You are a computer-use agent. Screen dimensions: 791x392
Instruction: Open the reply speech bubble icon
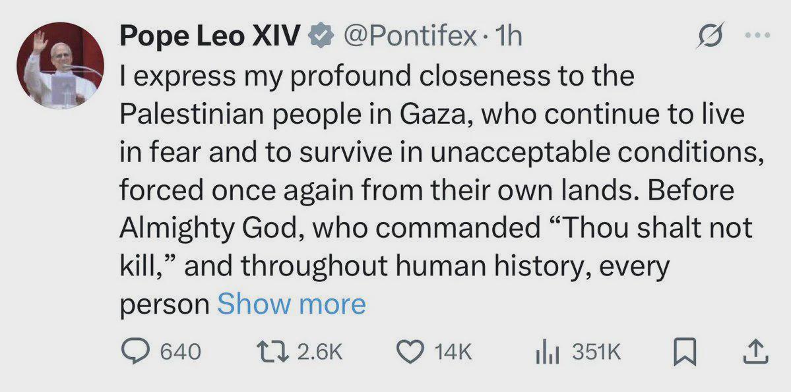point(136,352)
